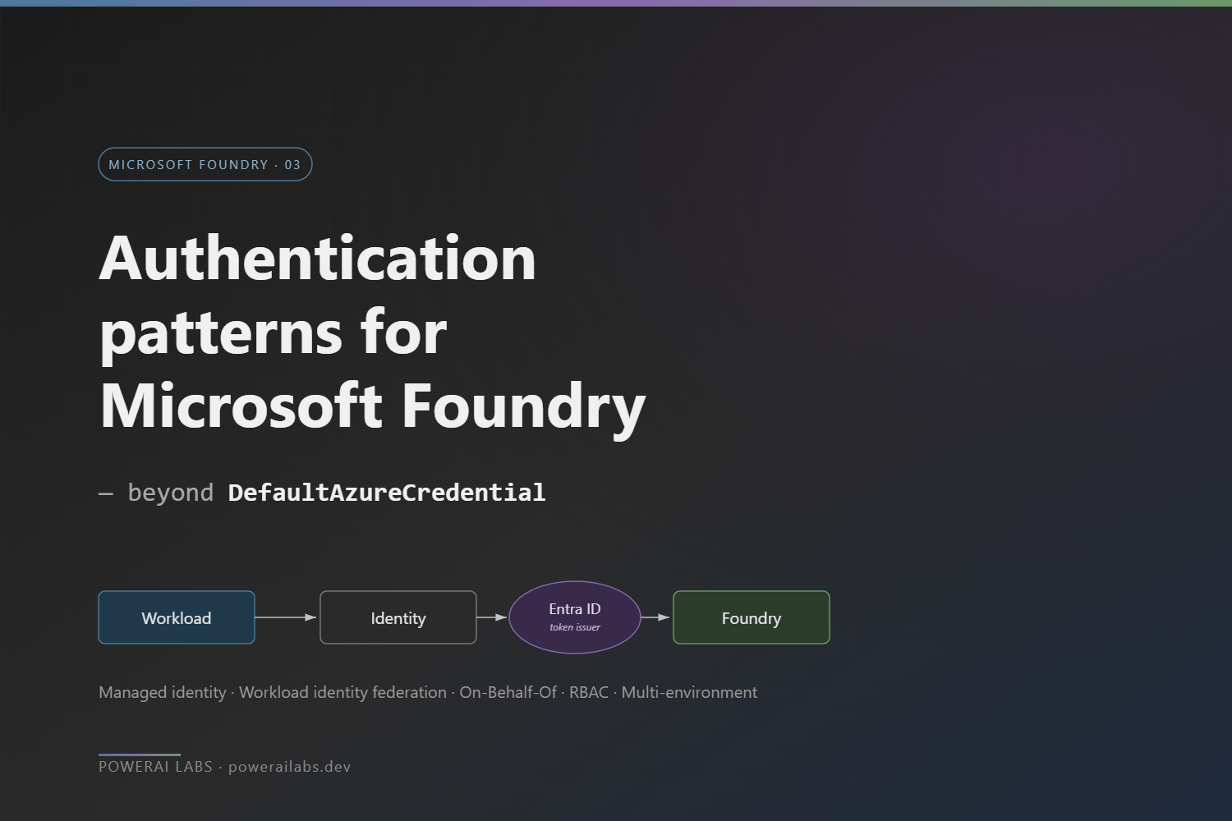Click "Workload identity federation" topic text

[342, 692]
